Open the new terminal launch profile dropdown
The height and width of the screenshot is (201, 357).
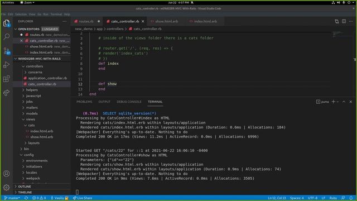337,102
